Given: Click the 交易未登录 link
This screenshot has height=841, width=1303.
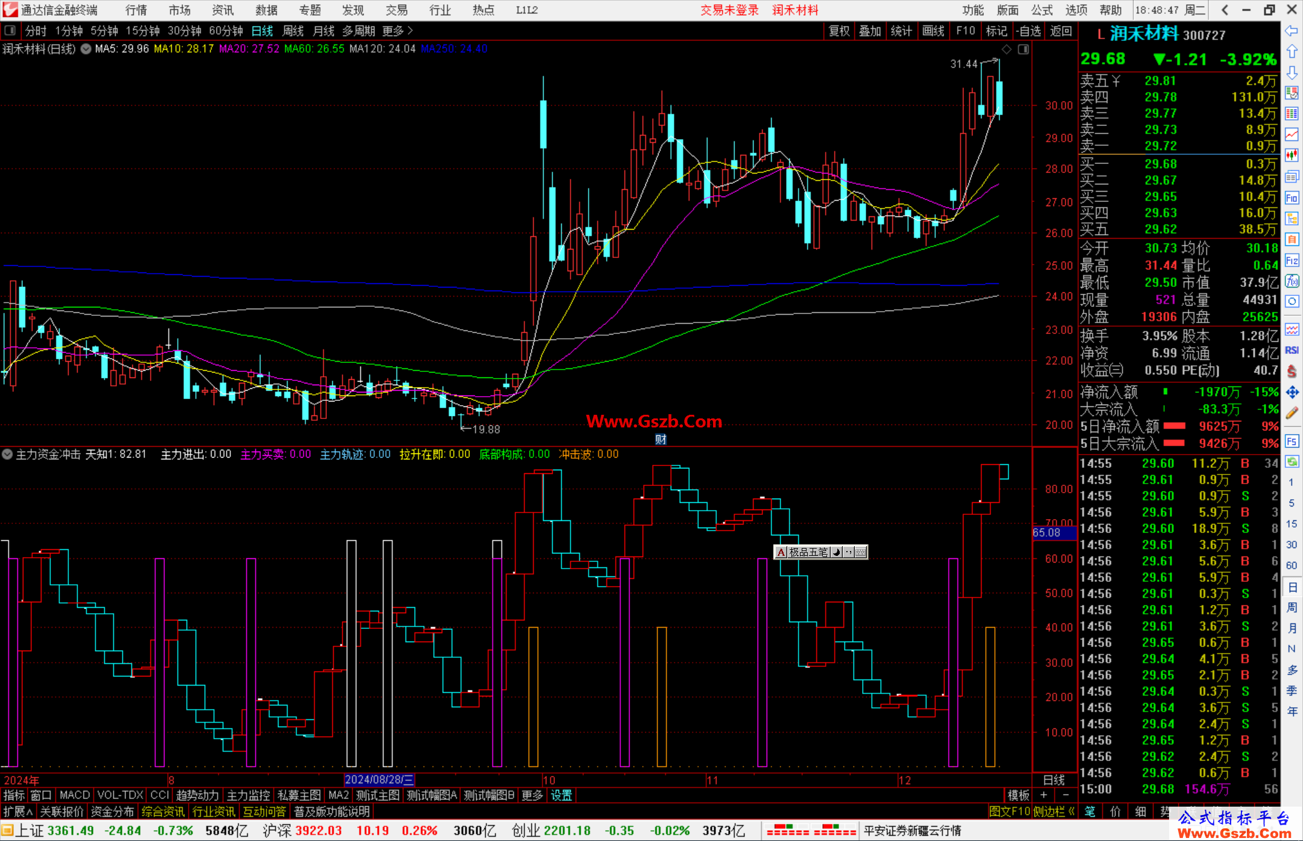Looking at the screenshot, I should (x=729, y=10).
